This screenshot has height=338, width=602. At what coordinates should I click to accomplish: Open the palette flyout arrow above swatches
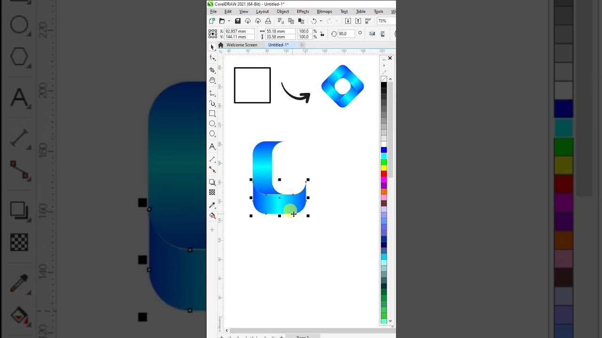pos(384,66)
